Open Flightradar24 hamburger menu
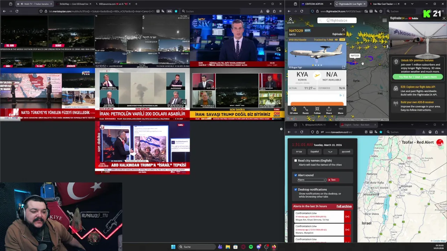 384,20
